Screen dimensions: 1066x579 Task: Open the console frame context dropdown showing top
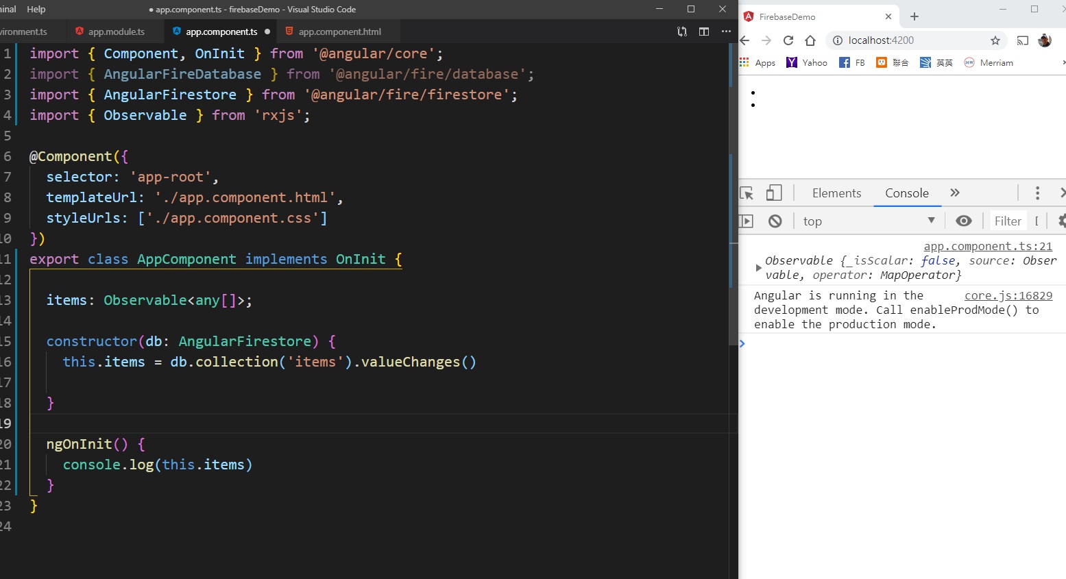point(868,221)
